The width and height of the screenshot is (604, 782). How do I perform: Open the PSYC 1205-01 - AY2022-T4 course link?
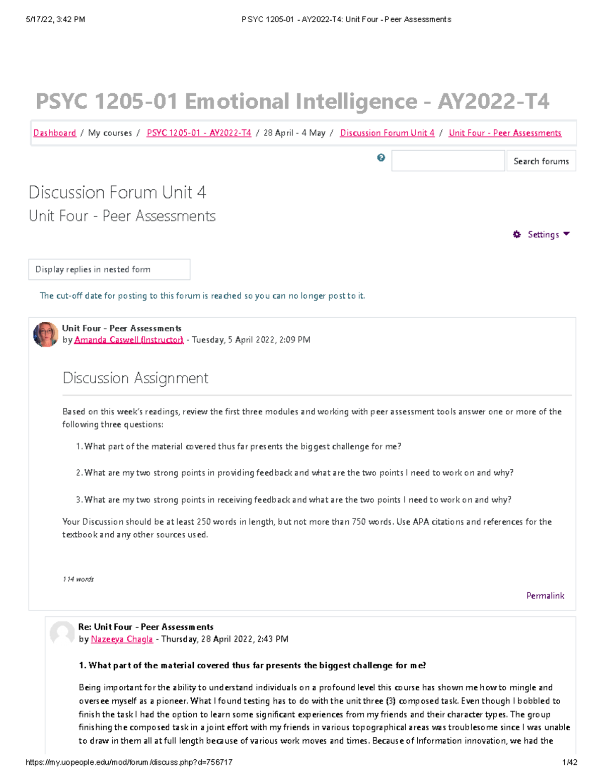click(198, 132)
